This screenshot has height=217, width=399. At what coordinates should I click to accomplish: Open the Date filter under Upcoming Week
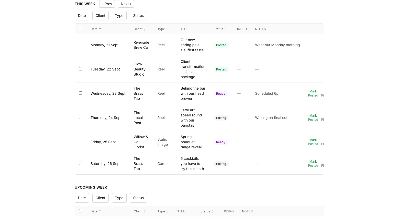(x=82, y=198)
